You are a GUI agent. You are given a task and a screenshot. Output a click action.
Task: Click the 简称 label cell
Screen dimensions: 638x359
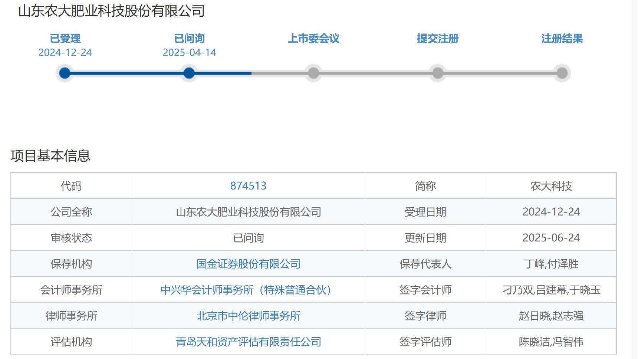pyautogui.click(x=425, y=186)
